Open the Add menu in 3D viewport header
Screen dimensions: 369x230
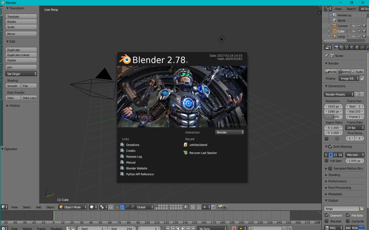pos(38,207)
